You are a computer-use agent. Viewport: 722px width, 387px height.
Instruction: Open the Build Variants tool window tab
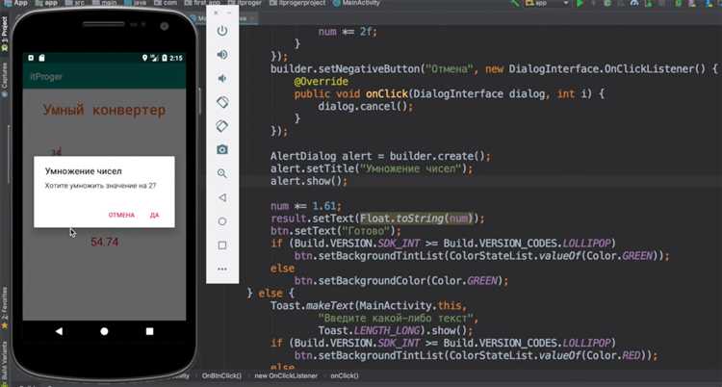pyautogui.click(x=4, y=363)
